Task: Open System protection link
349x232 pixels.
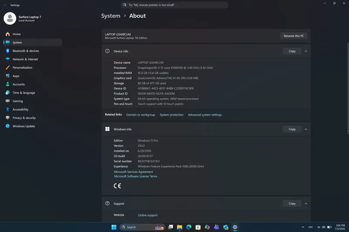Action: click(x=171, y=115)
